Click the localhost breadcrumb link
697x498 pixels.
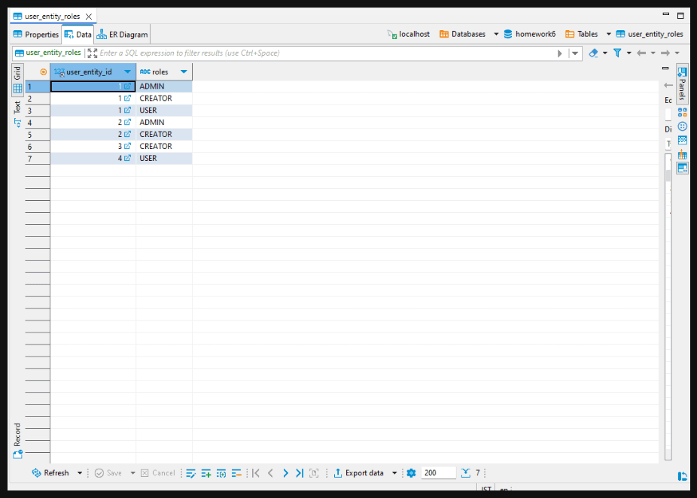point(409,34)
